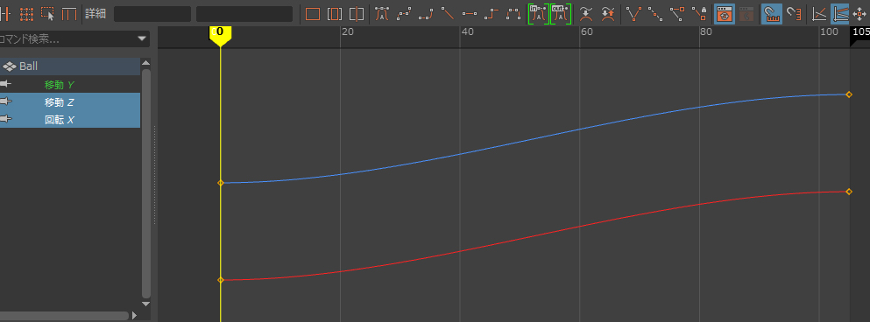This screenshot has height=322, width=870.
Task: Select the blue curve's first keyframe
Action: [x=220, y=183]
